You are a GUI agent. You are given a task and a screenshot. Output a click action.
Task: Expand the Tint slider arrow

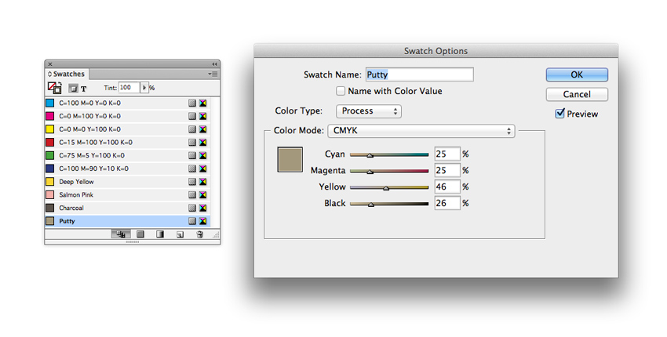tap(144, 88)
